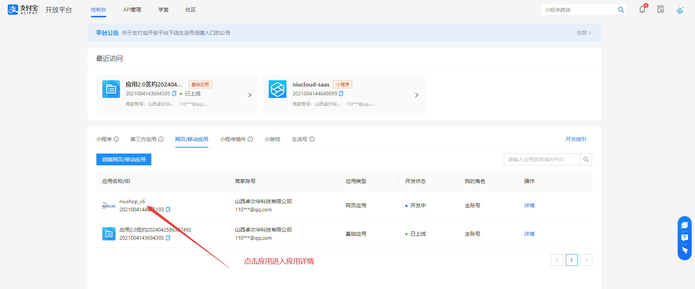
Task: Click 创建网页/移动应用 button
Action: 124,159
